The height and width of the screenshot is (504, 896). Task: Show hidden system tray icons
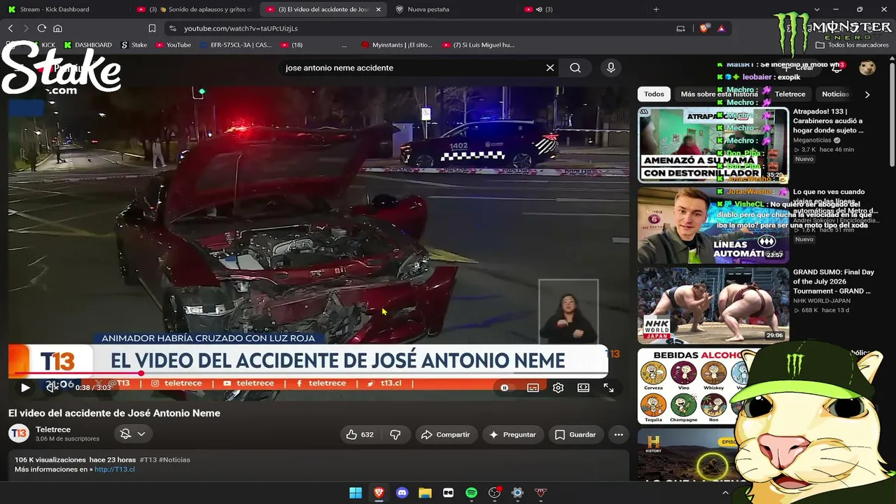[725, 493]
